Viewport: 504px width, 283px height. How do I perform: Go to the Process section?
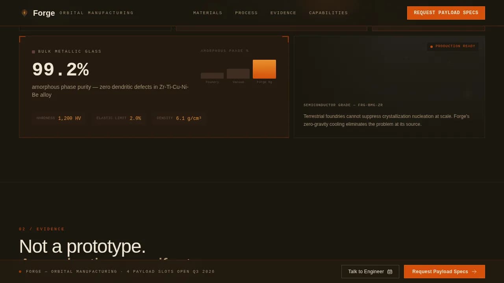(246, 13)
